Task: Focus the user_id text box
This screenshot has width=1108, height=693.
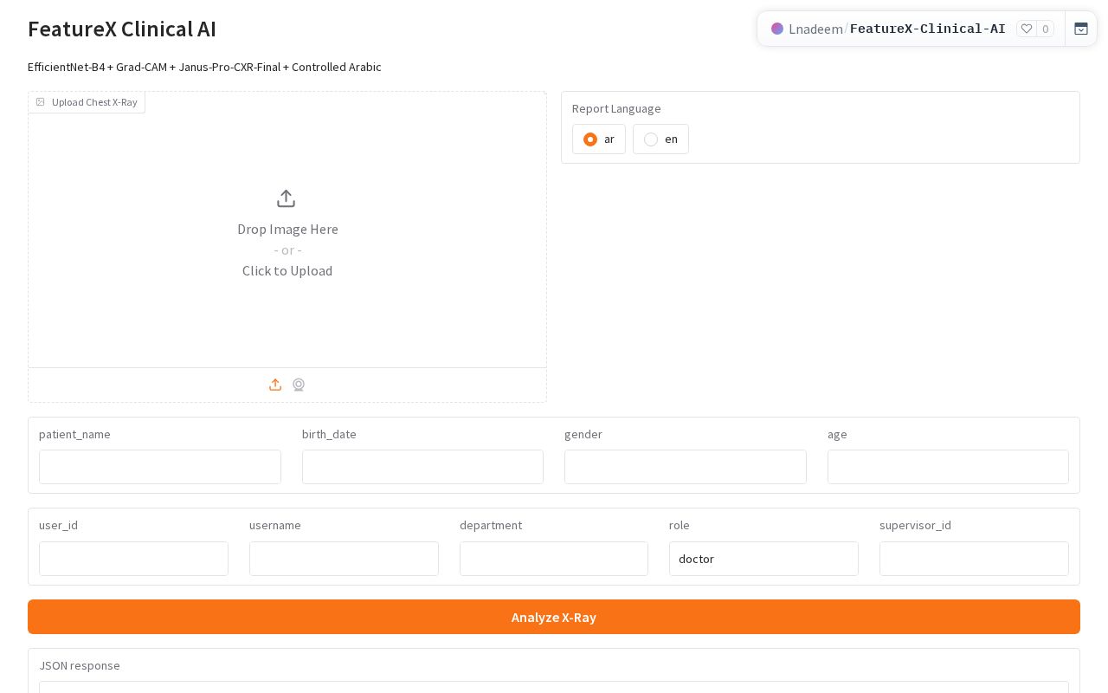Action: click(133, 559)
